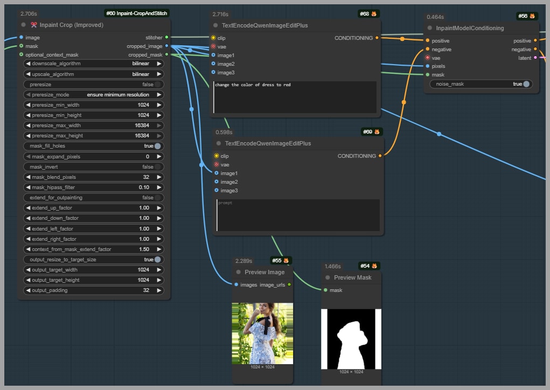Toggle the mask_fill_holes switch
Screen dimensions: 550x390
[157, 146]
